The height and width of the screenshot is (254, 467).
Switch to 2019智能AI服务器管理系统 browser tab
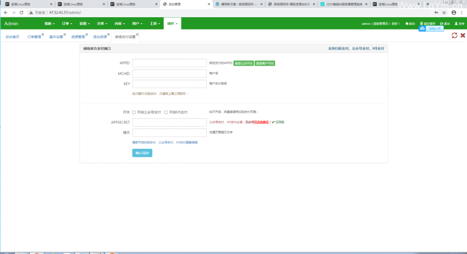tap(344, 4)
